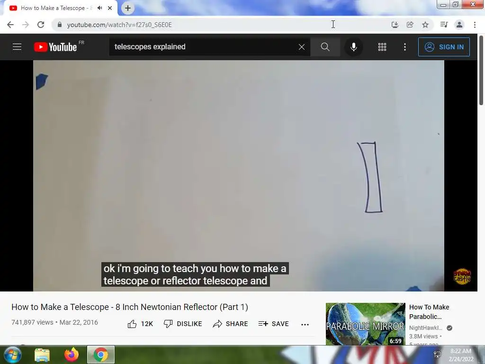Click the SHARE button

(231, 324)
